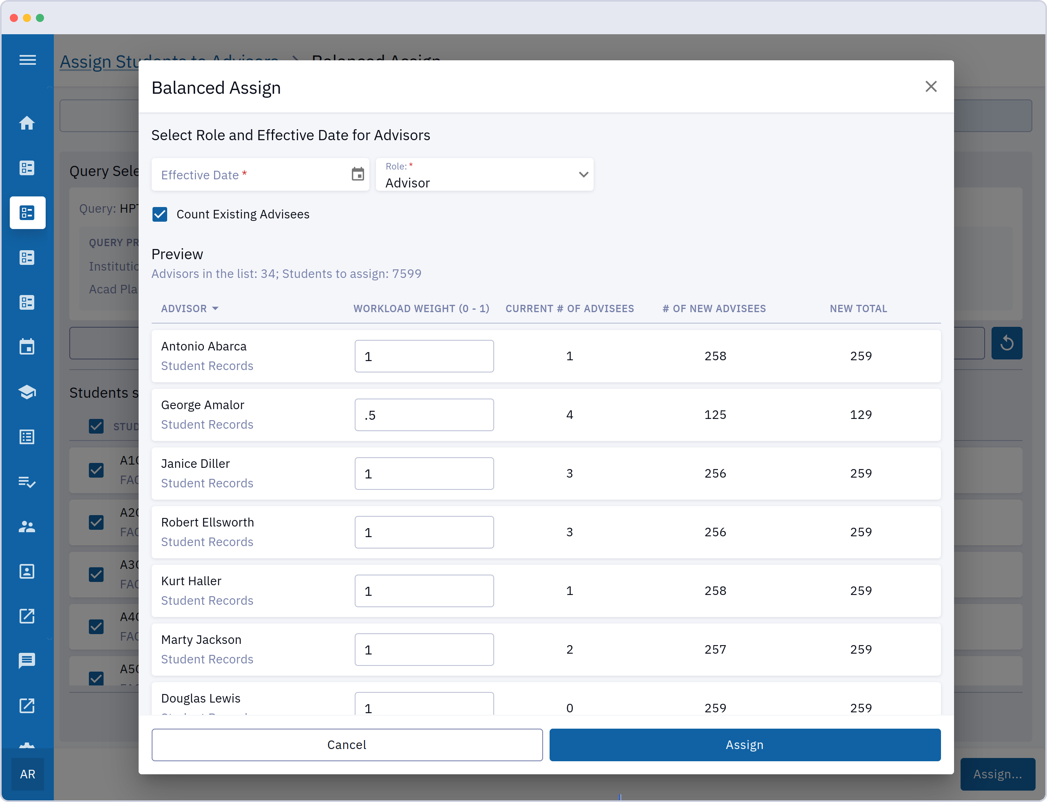Click background Assign... button
Image resolution: width=1047 pixels, height=802 pixels.
click(998, 774)
